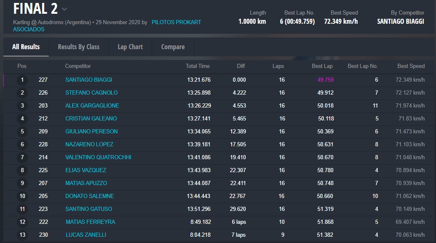The width and height of the screenshot is (436, 243).
Task: Click the position 5 circle badge
Action: (x=22, y=132)
